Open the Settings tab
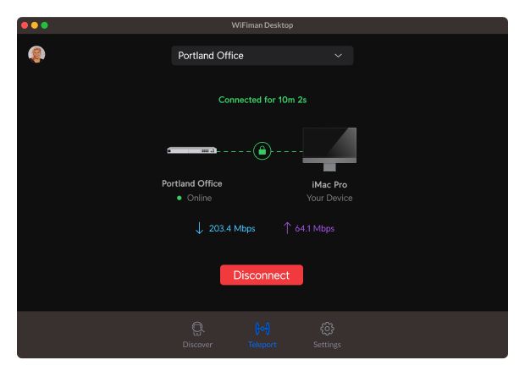525x376 pixels. coord(327,335)
